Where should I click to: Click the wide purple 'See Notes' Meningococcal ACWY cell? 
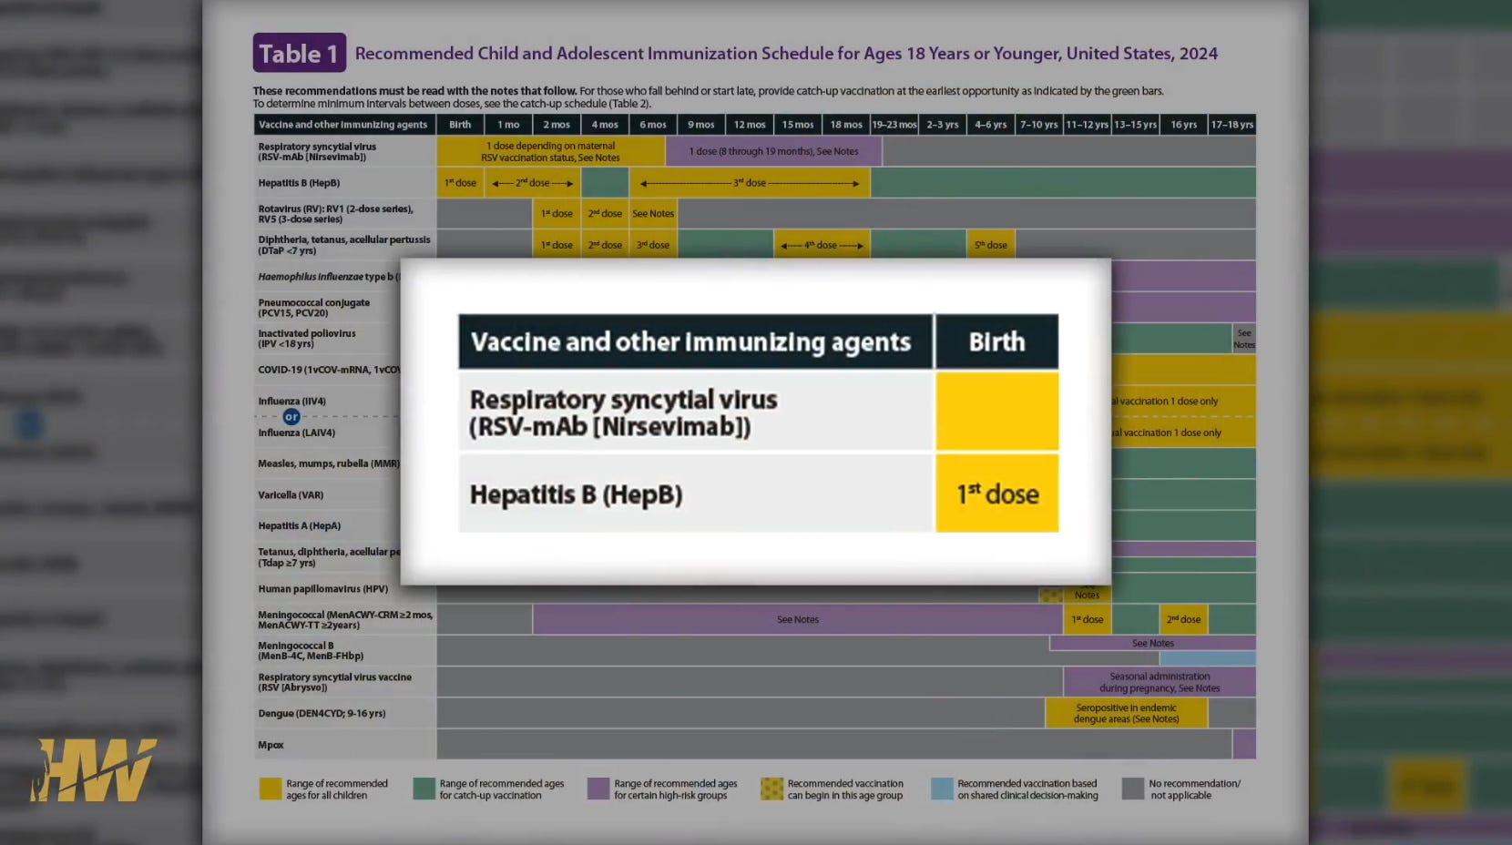point(798,620)
